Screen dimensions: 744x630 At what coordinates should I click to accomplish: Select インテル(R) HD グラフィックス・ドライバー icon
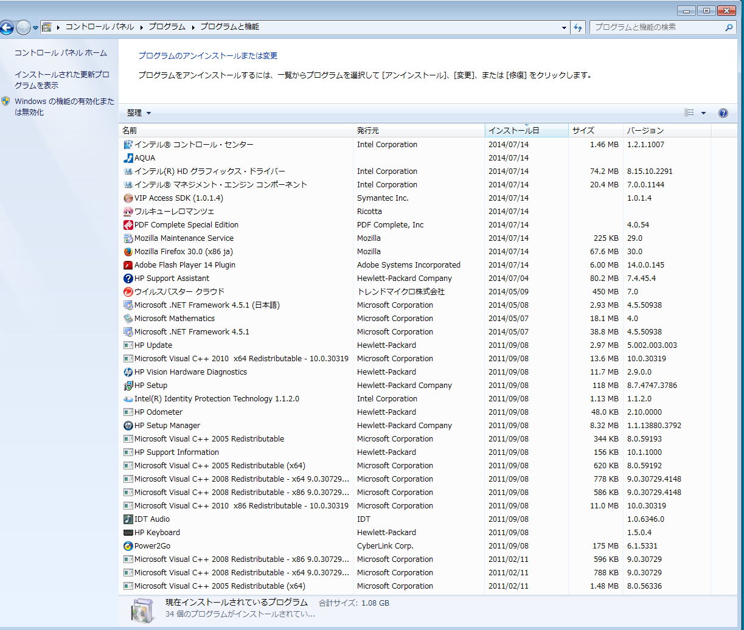coord(128,171)
